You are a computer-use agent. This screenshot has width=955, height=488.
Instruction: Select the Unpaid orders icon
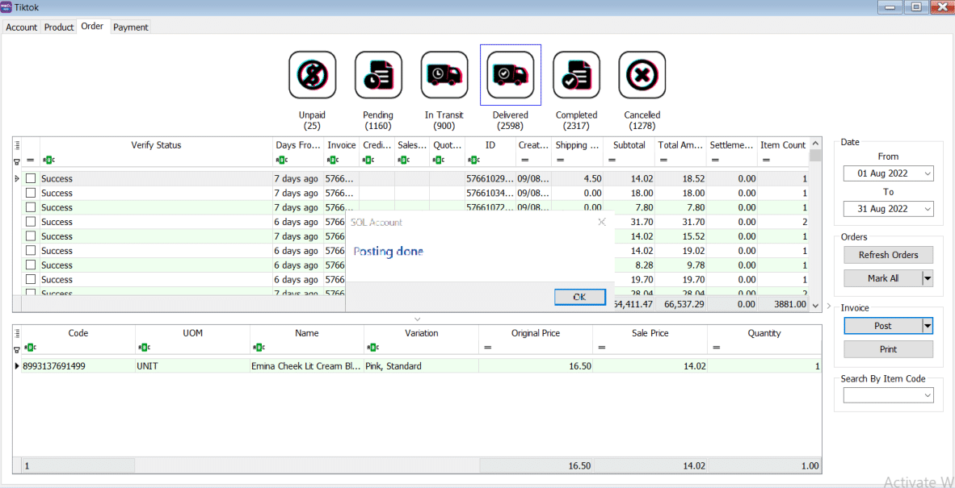click(312, 75)
